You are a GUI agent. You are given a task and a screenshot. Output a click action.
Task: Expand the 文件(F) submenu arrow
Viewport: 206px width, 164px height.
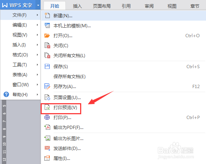point(37,15)
